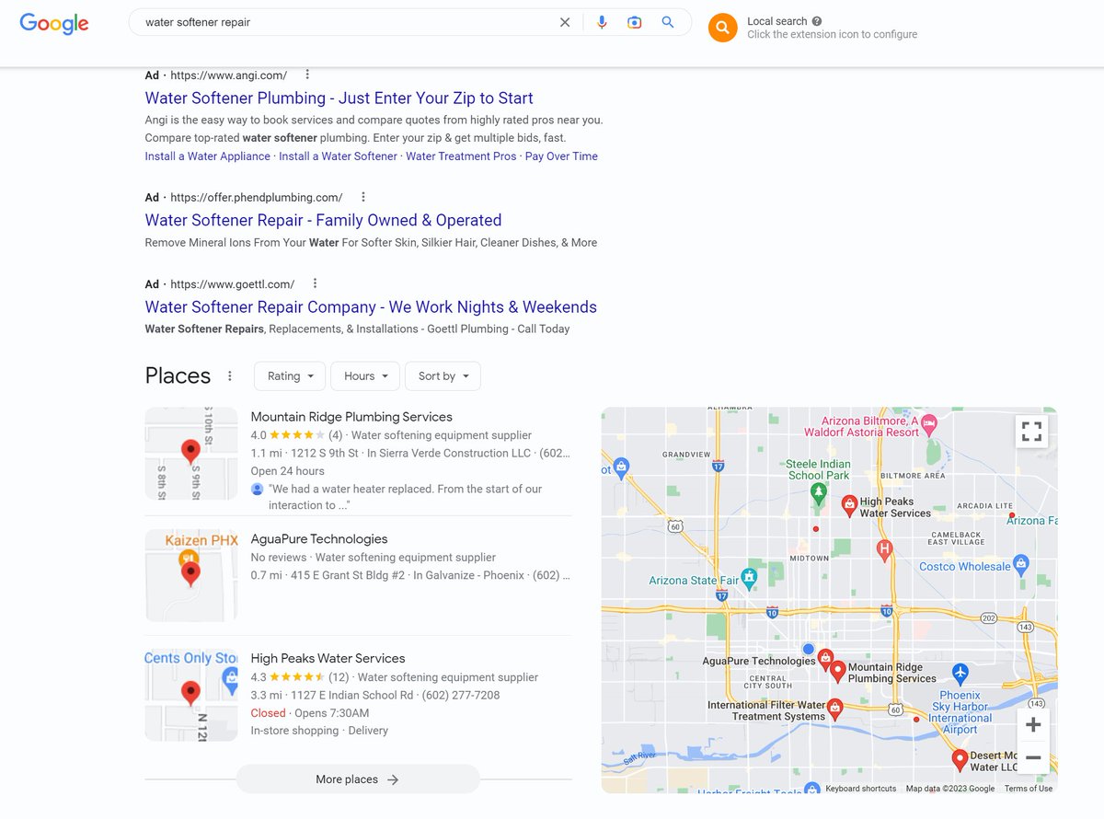Click Keyboard shortcuts on the map

point(861,789)
